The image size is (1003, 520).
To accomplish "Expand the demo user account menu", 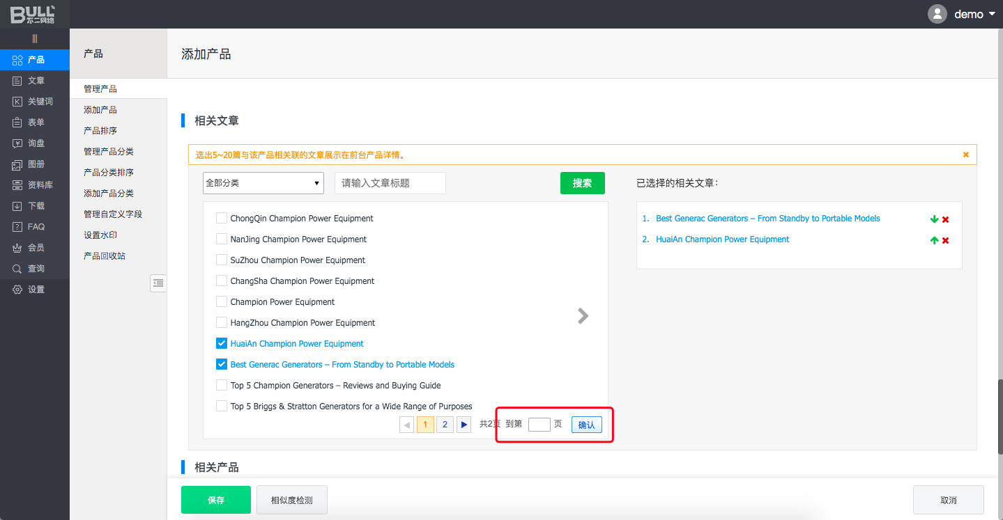I will click(x=967, y=14).
